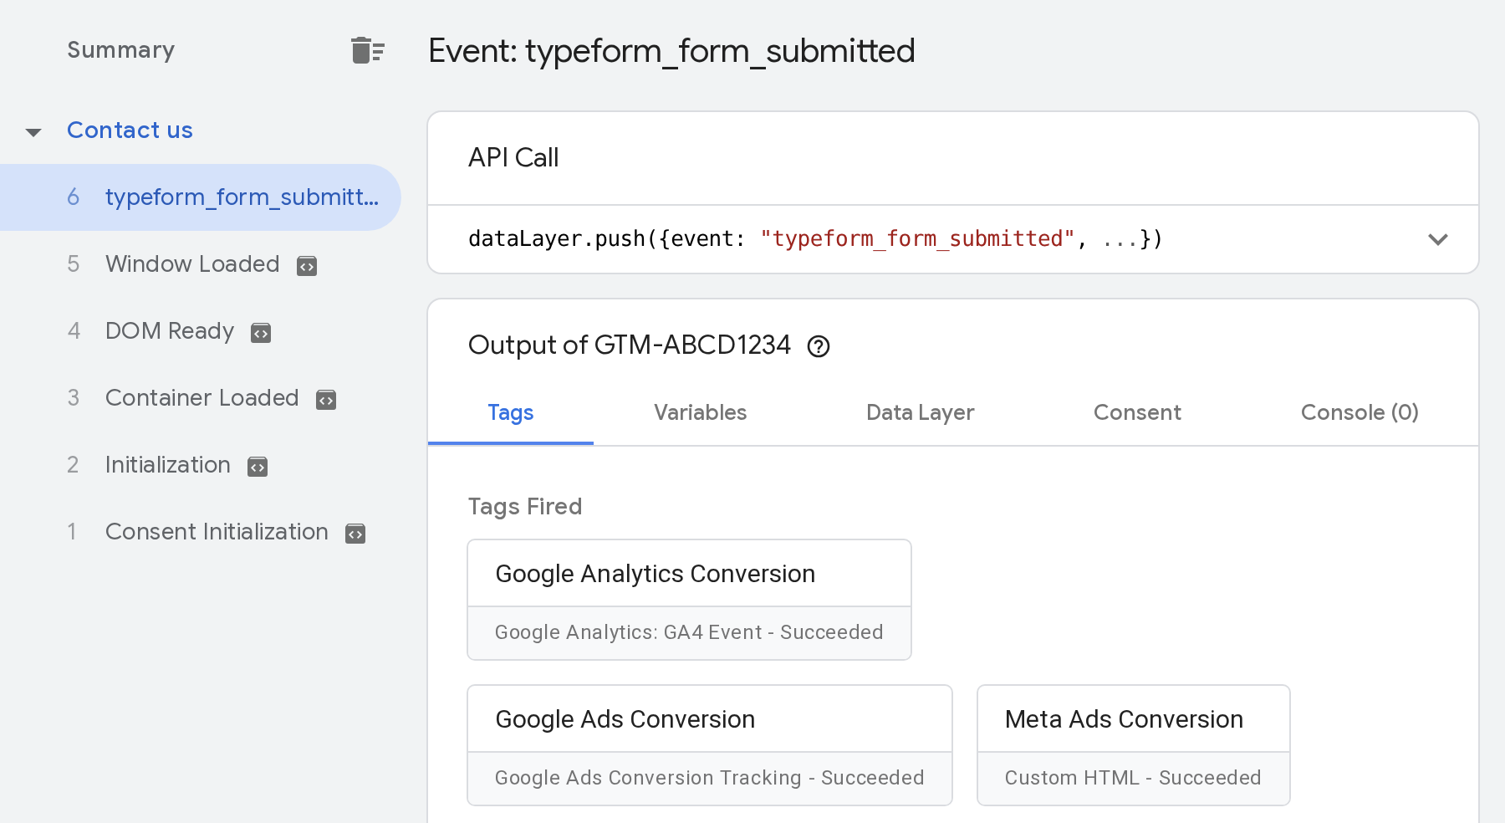Click the code icon next to Container Loaded
The image size is (1505, 823).
[325, 400]
